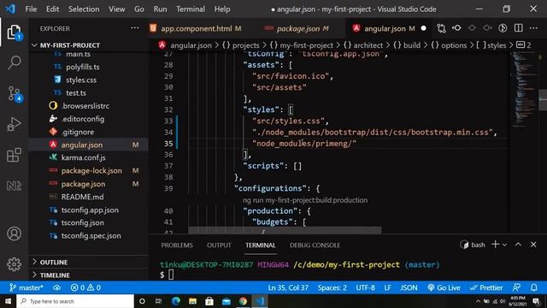Open tsconfig.app.json in explorer
The image size is (547, 308).
coord(89,210)
